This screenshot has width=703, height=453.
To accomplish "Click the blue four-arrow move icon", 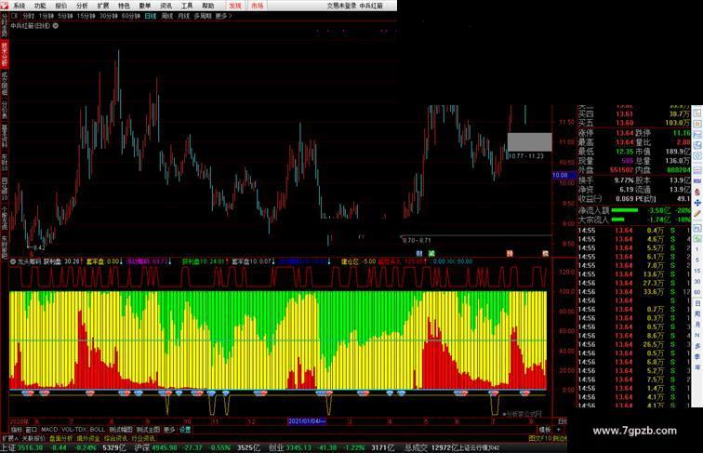I will [697, 203].
